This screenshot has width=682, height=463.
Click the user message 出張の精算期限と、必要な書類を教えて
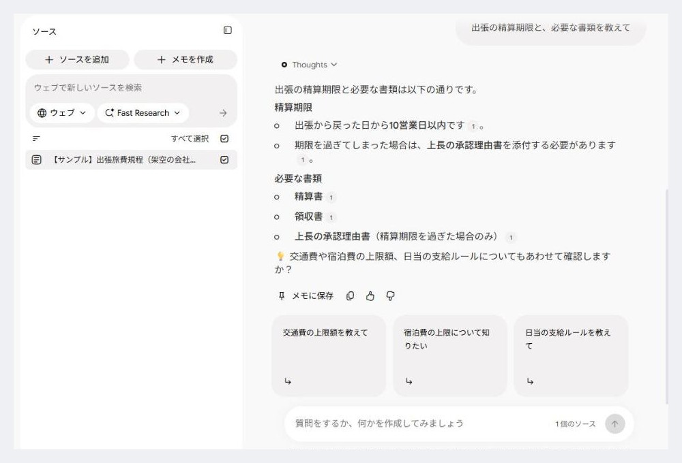click(550, 28)
